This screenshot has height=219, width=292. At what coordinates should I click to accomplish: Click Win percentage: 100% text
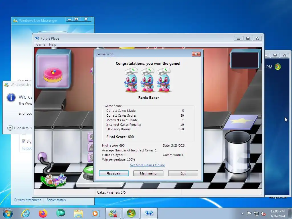pos(118,159)
